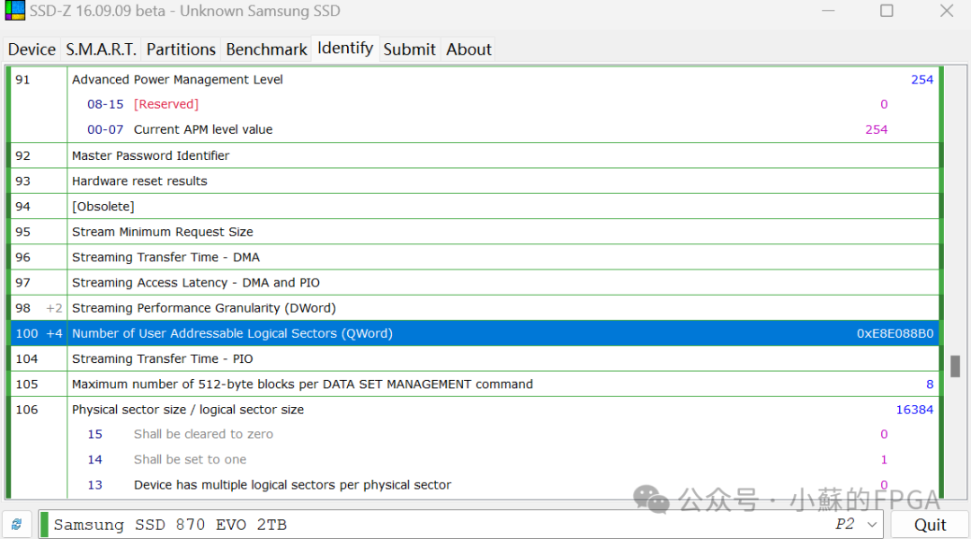Maximize the SSD-Z window
This screenshot has width=971, height=539.
[x=886, y=11]
